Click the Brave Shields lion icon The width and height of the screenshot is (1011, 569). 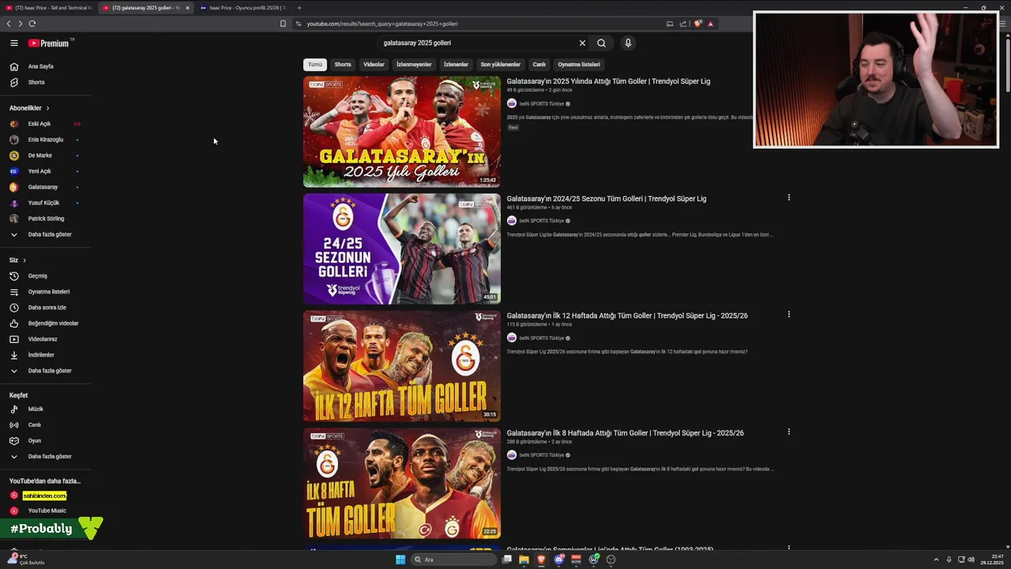pos(697,24)
